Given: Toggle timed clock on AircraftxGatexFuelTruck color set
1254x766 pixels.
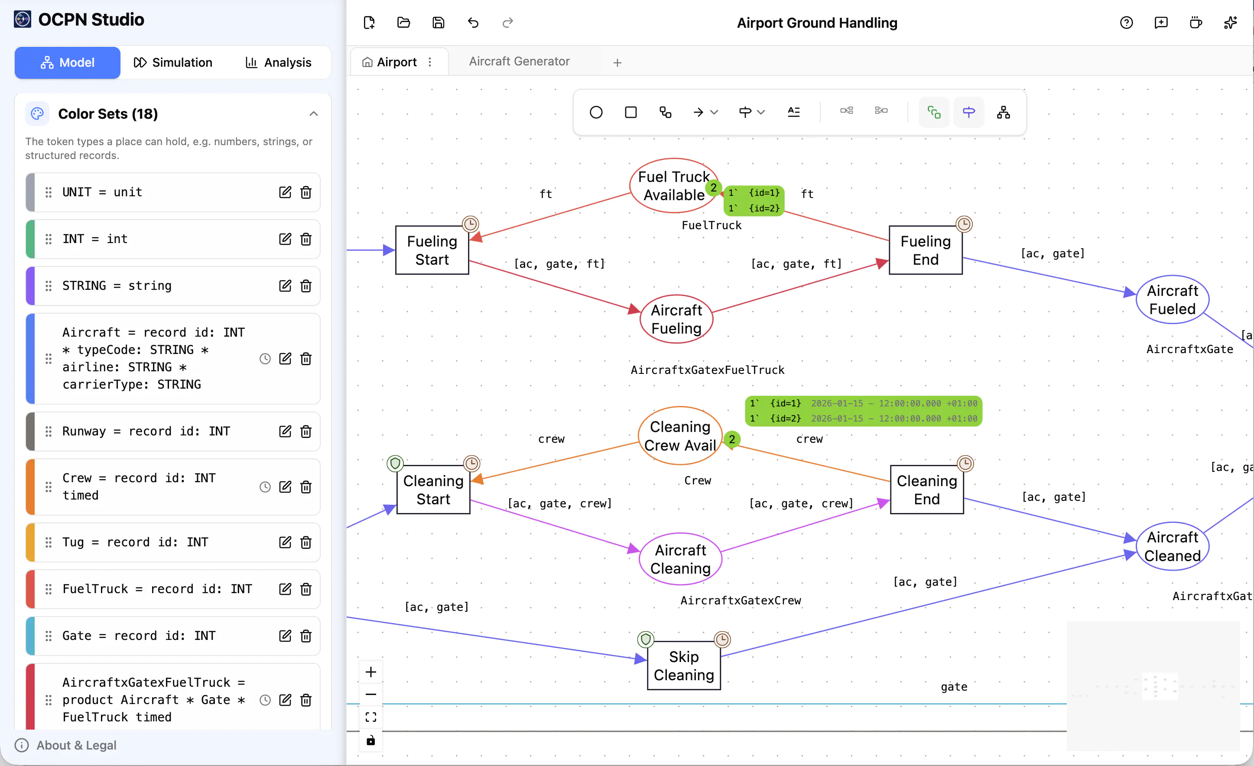Looking at the screenshot, I should coord(265,699).
